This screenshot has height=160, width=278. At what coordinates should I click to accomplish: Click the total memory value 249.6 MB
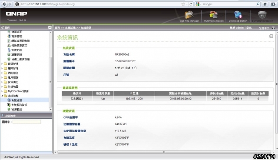click(x=121, y=124)
